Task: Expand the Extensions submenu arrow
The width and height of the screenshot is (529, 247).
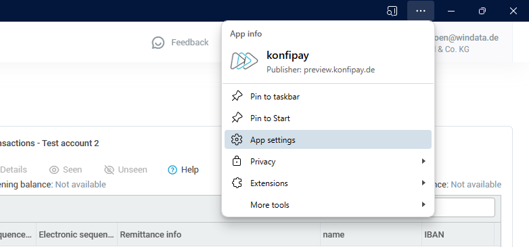Action: coord(423,183)
